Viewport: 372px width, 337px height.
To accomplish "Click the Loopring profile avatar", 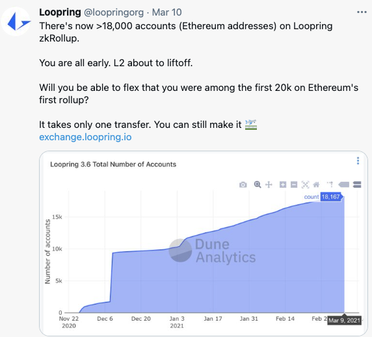I will 16,21.
